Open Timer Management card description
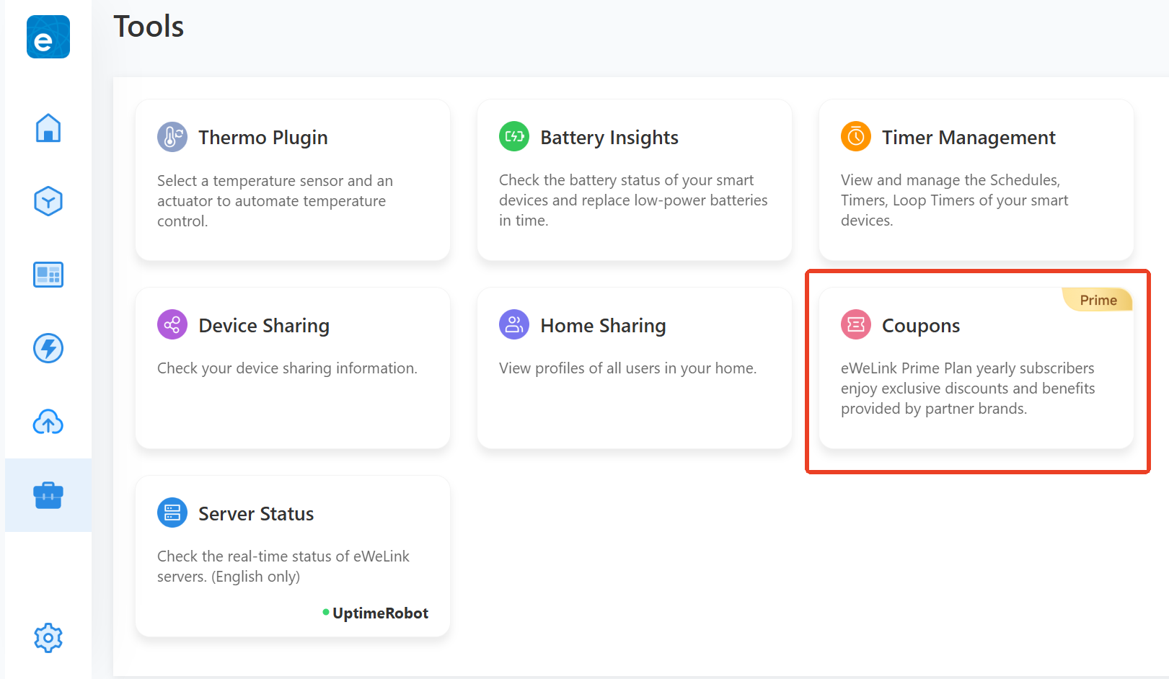 click(x=954, y=200)
